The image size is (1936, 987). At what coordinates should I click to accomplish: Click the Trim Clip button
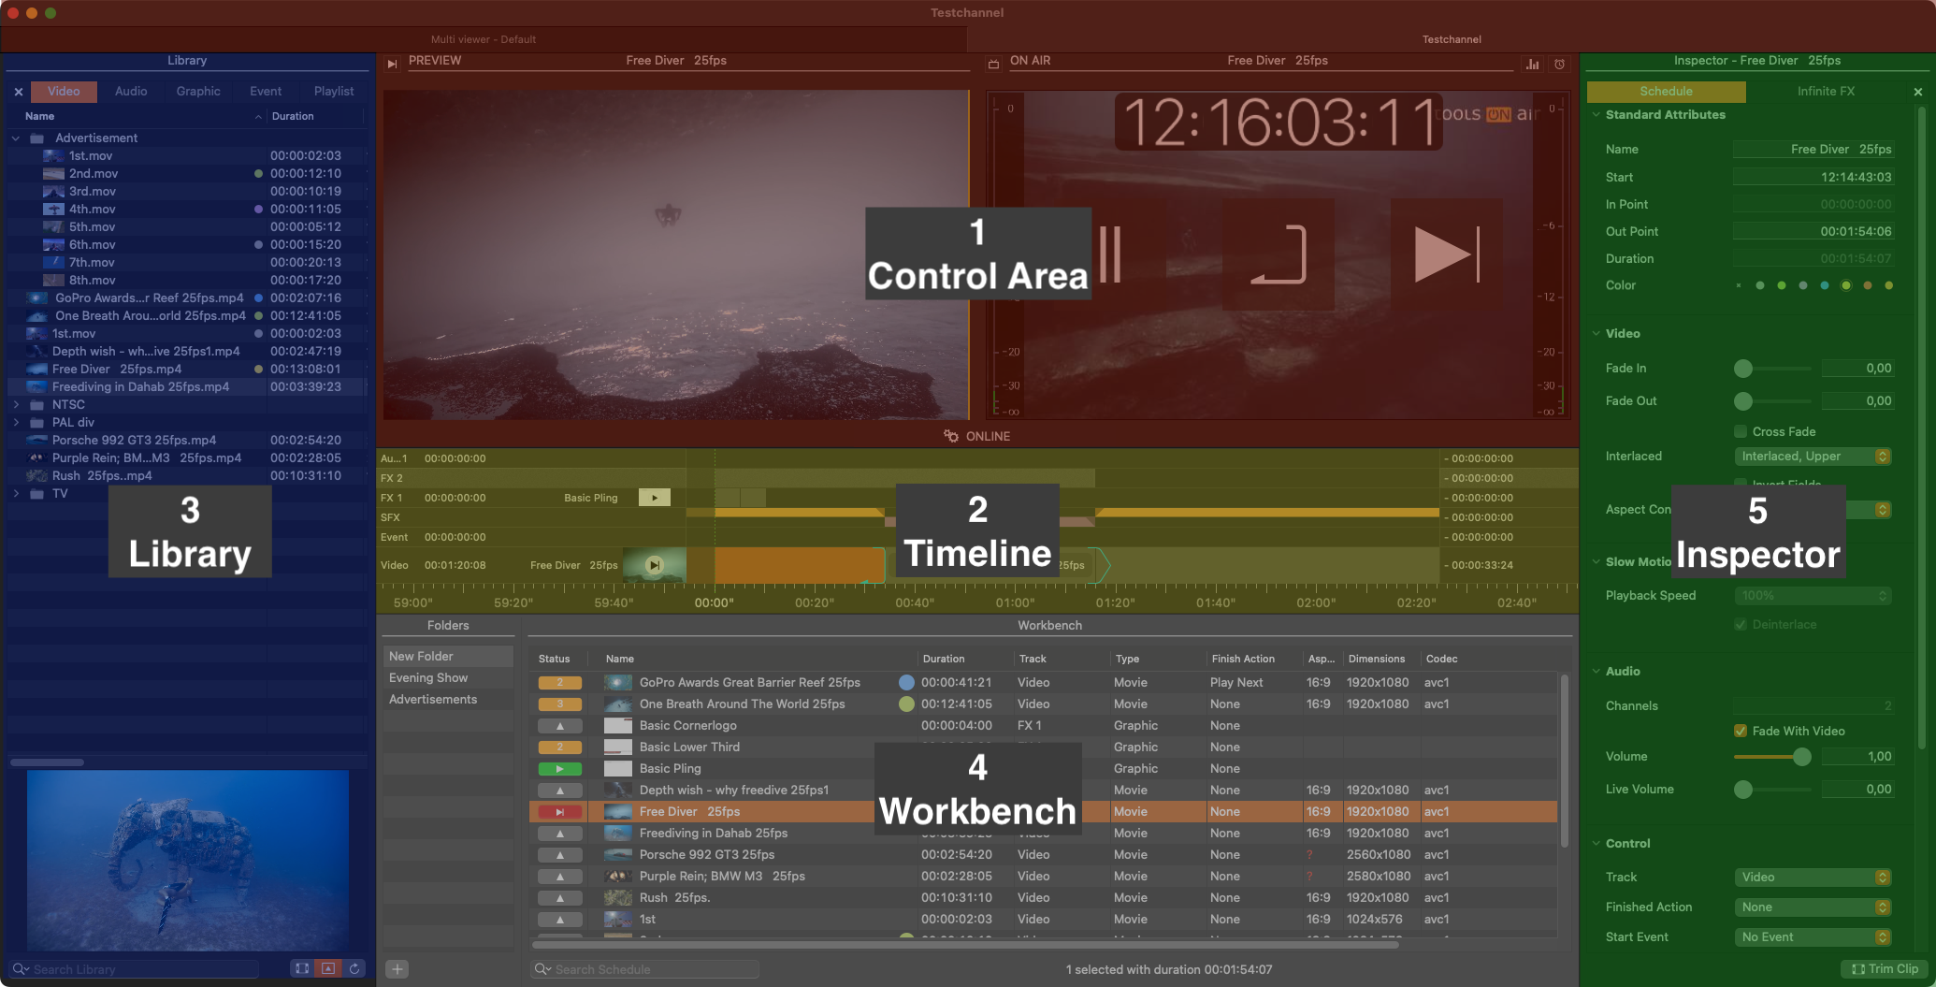(1885, 969)
